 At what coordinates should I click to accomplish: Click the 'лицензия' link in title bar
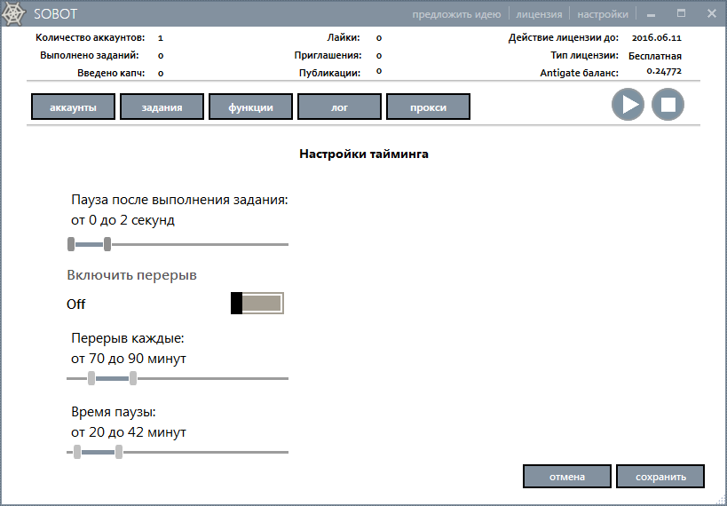tap(539, 14)
